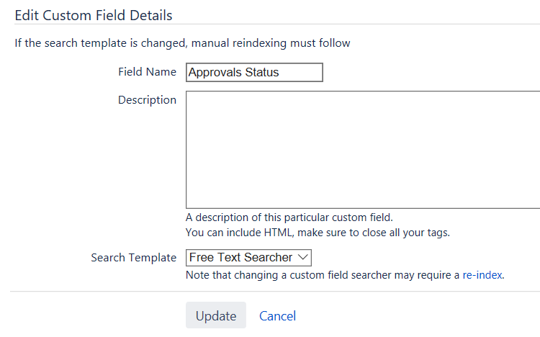540x337 pixels.
Task: Click 'A description of this particular custom field' hint
Action: pos(289,217)
